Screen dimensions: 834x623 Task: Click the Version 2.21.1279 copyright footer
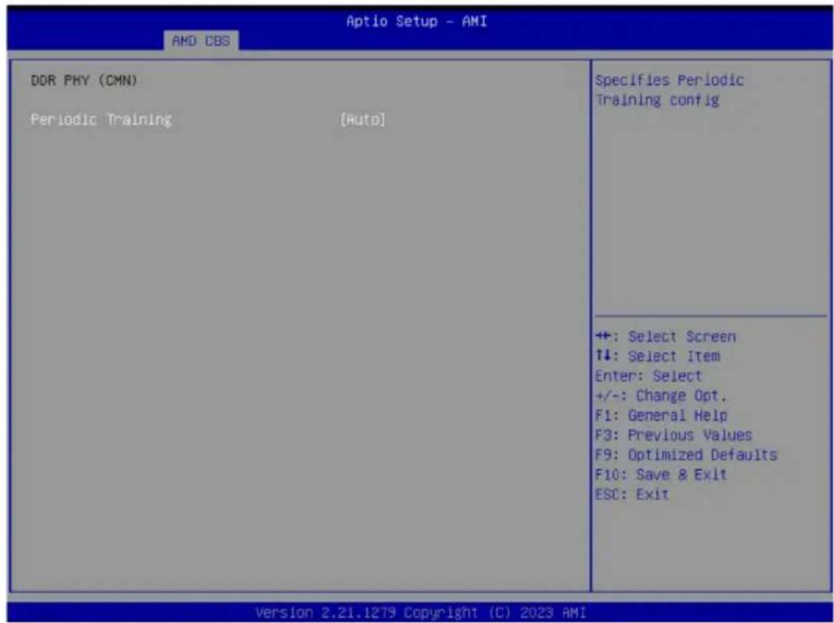(420, 612)
